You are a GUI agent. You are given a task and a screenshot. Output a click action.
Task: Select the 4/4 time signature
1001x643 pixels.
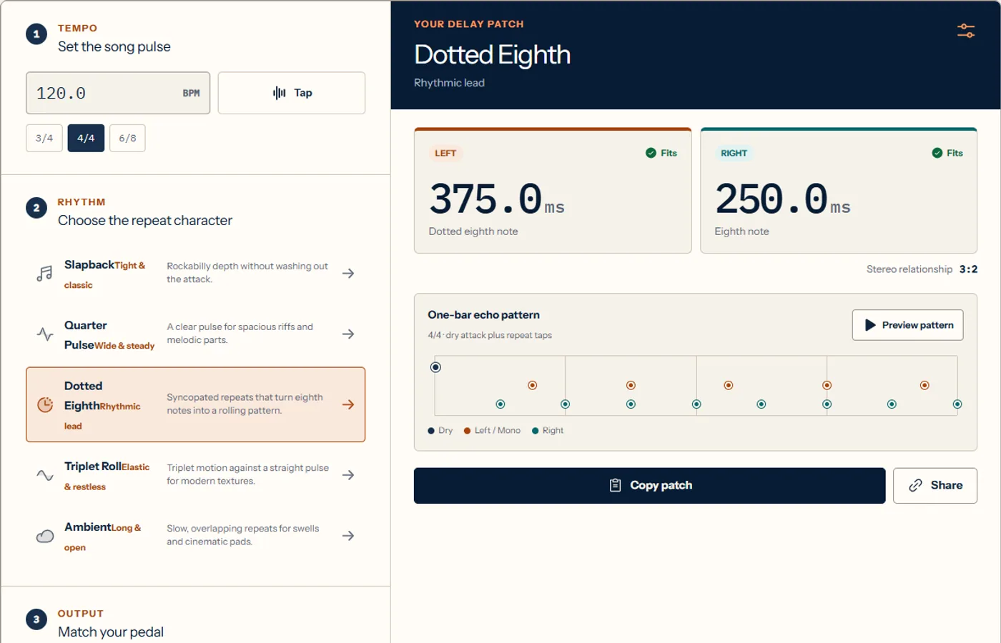click(86, 138)
